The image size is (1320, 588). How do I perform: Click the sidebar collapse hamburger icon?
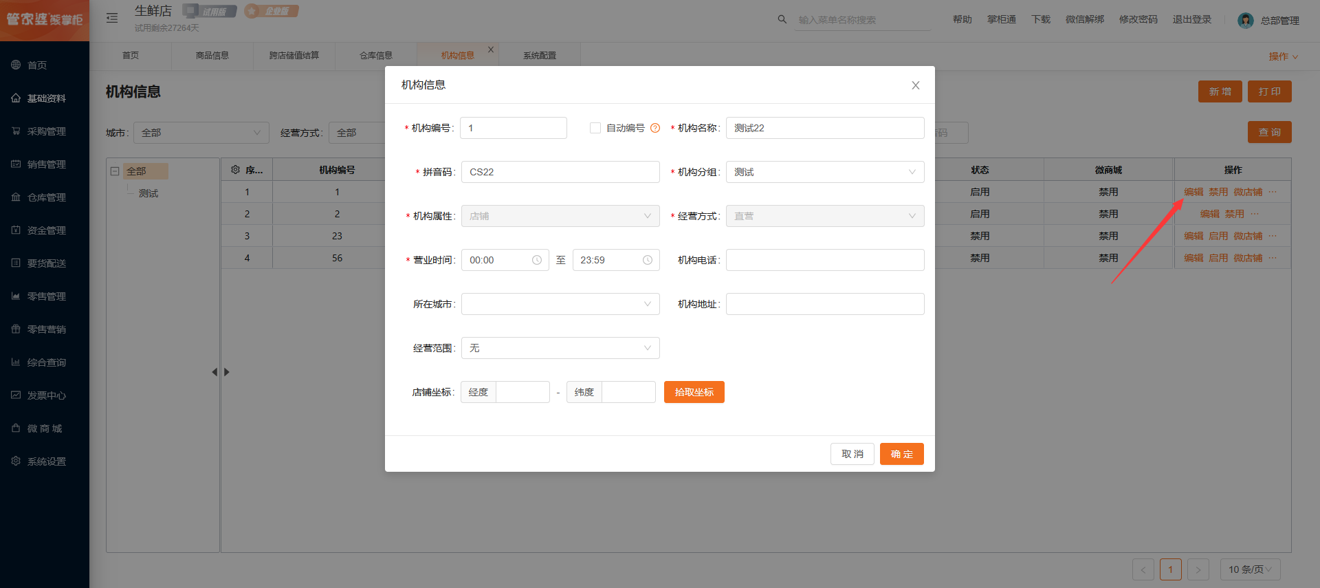pos(112,19)
